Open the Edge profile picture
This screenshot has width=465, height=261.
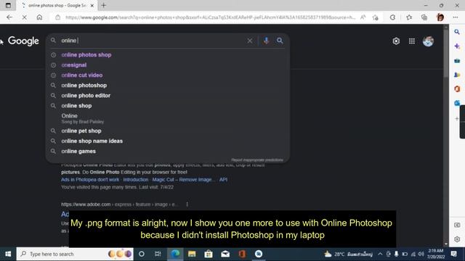click(440, 17)
